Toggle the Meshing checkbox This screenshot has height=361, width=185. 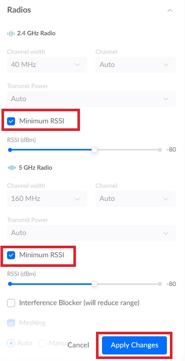(x=11, y=323)
